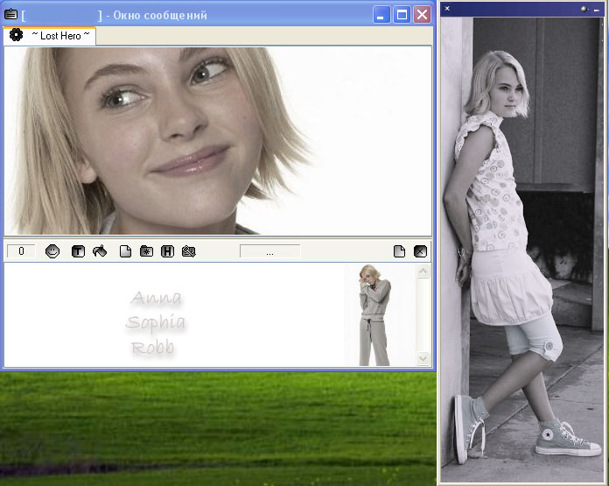This screenshot has width=609, height=486.
Task: Open the message window's title bar system icon
Action: tap(11, 15)
